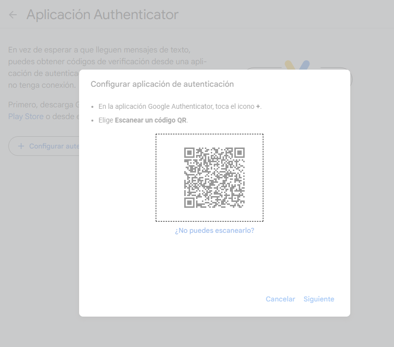Screen dimensions: 394x347
Task: Click the 'Configurar aplicación de autenticación' dialog title
Action: point(162,84)
